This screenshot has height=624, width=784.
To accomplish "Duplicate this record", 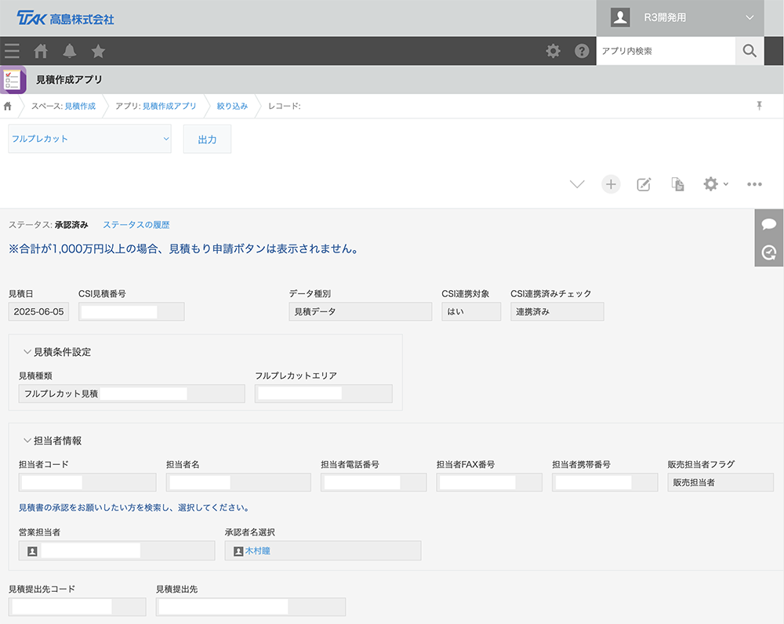I will point(677,184).
